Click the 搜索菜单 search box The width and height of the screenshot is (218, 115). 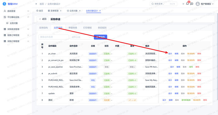pos(164,4)
